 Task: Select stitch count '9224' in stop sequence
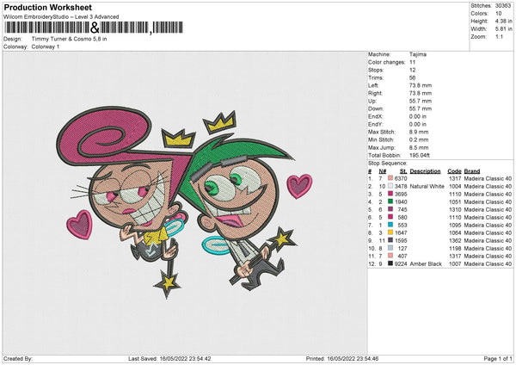[x=401, y=263]
